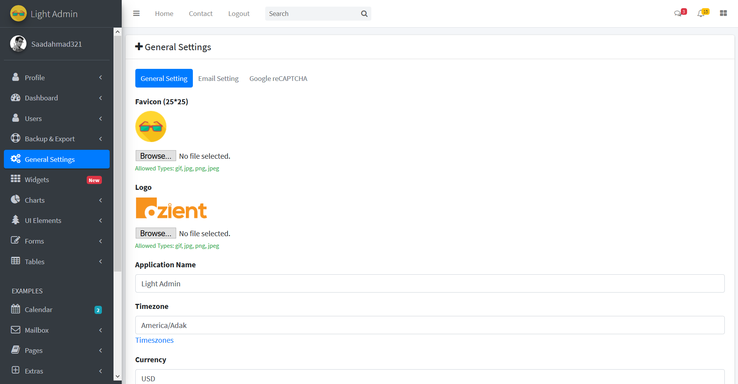Screen dimensions: 738x384
Task: Click the Users person icon in sidebar
Action: [x=16, y=118]
